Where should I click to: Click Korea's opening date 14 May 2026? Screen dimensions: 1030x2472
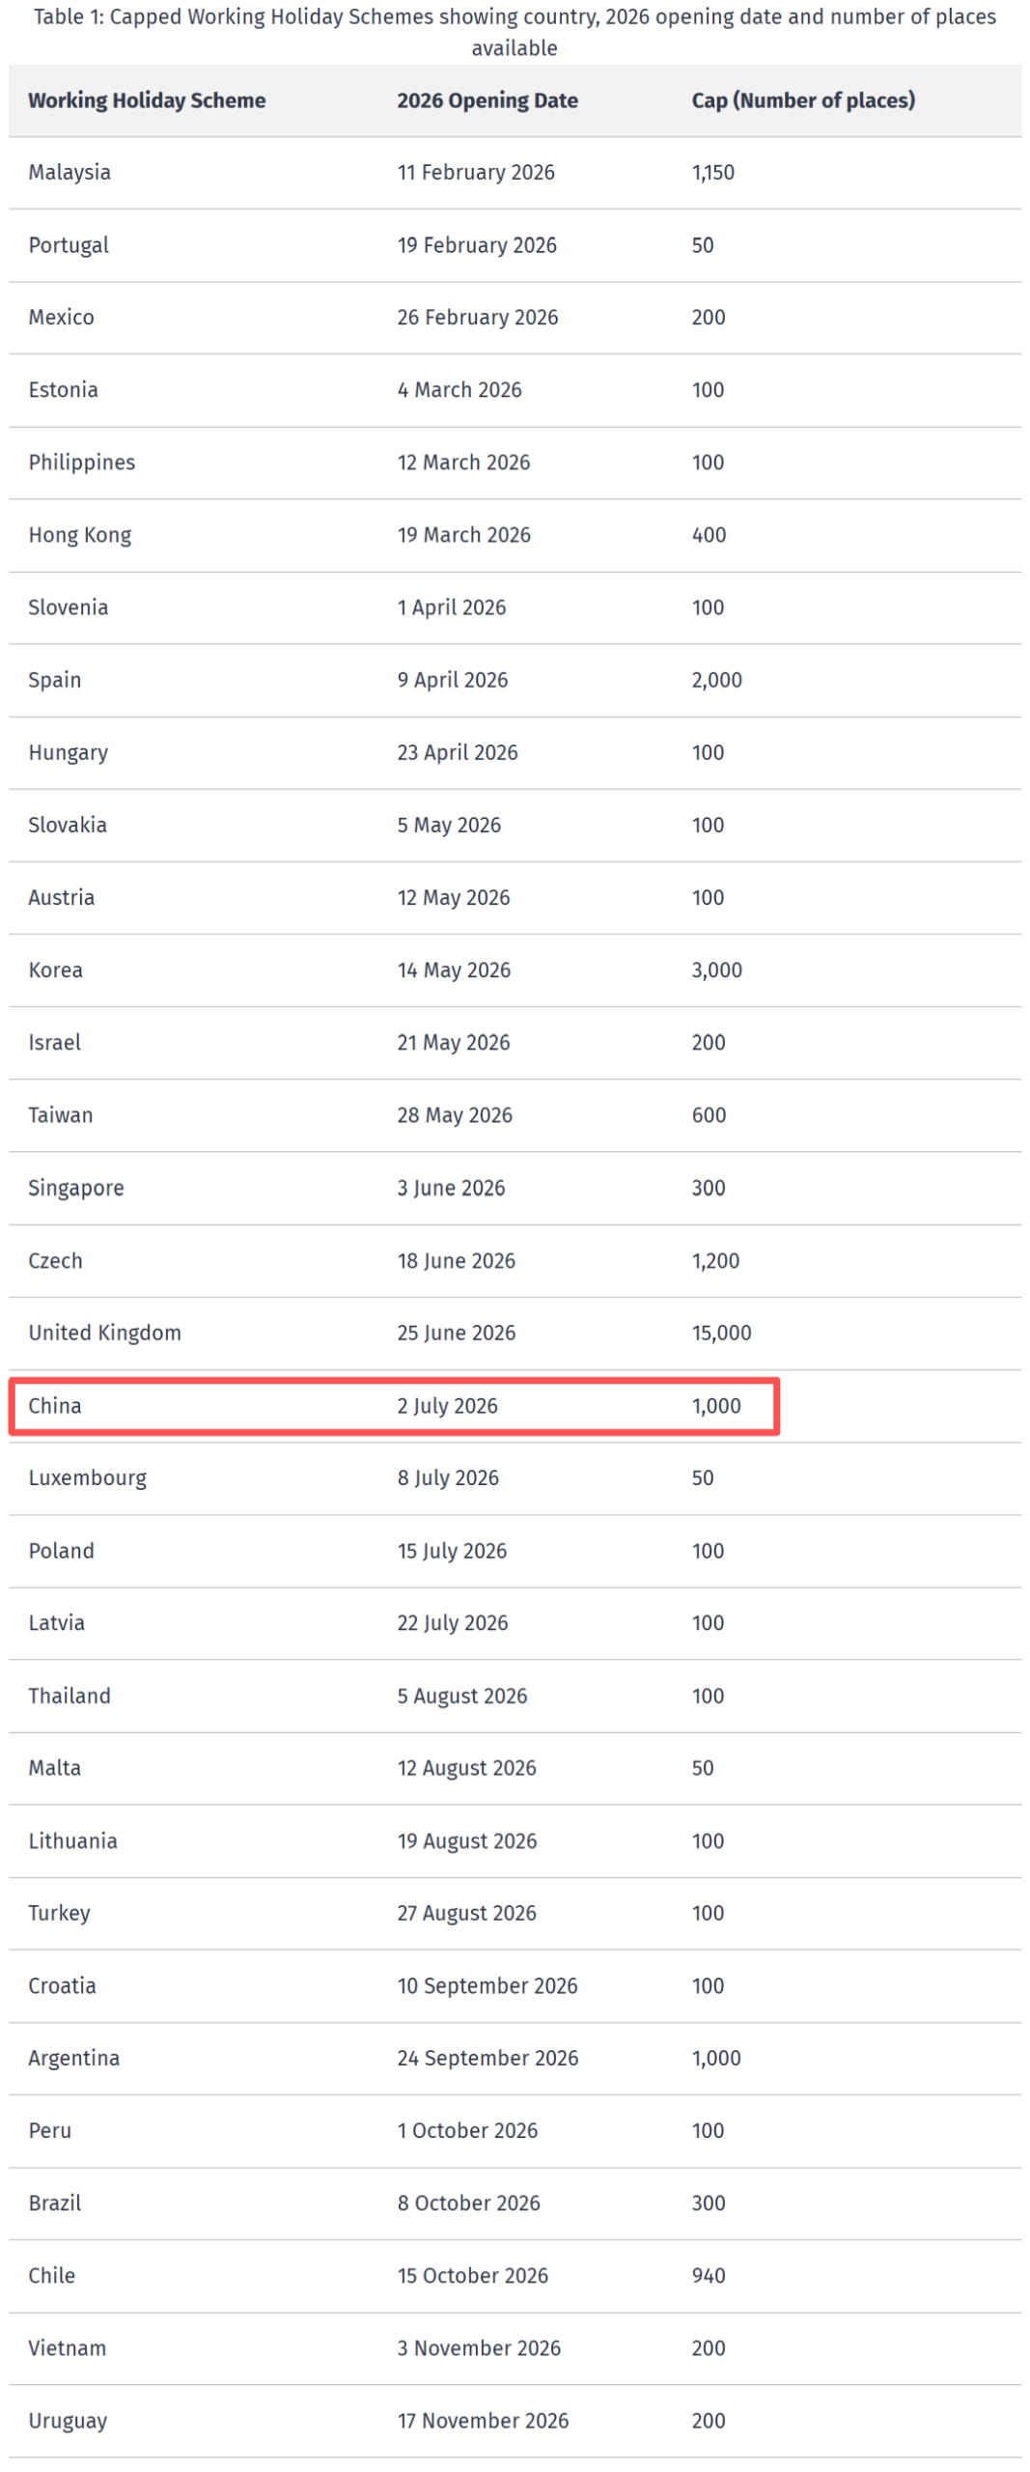454,969
